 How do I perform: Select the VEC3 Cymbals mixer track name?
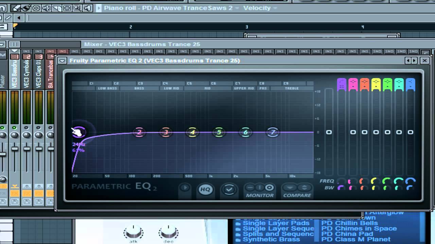point(27,75)
